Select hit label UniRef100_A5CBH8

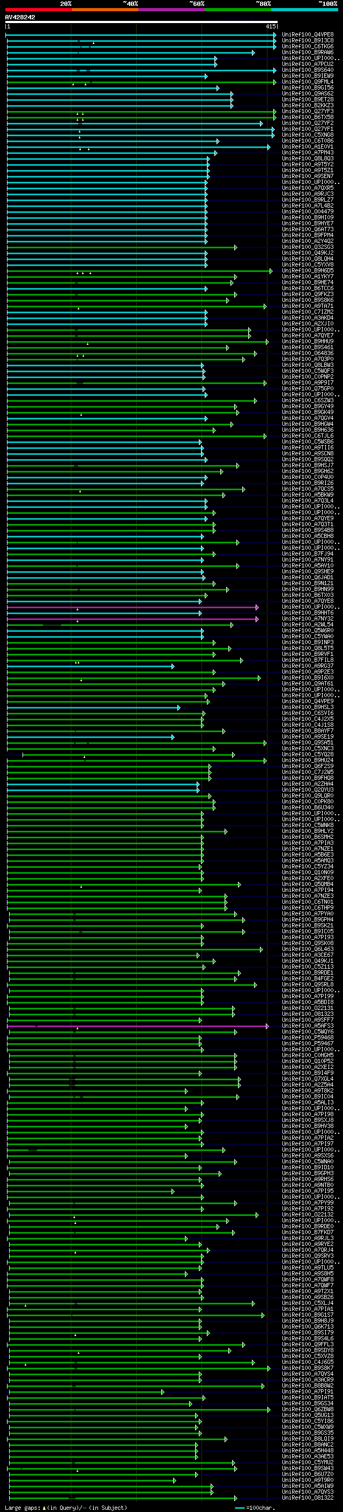tap(308, 536)
